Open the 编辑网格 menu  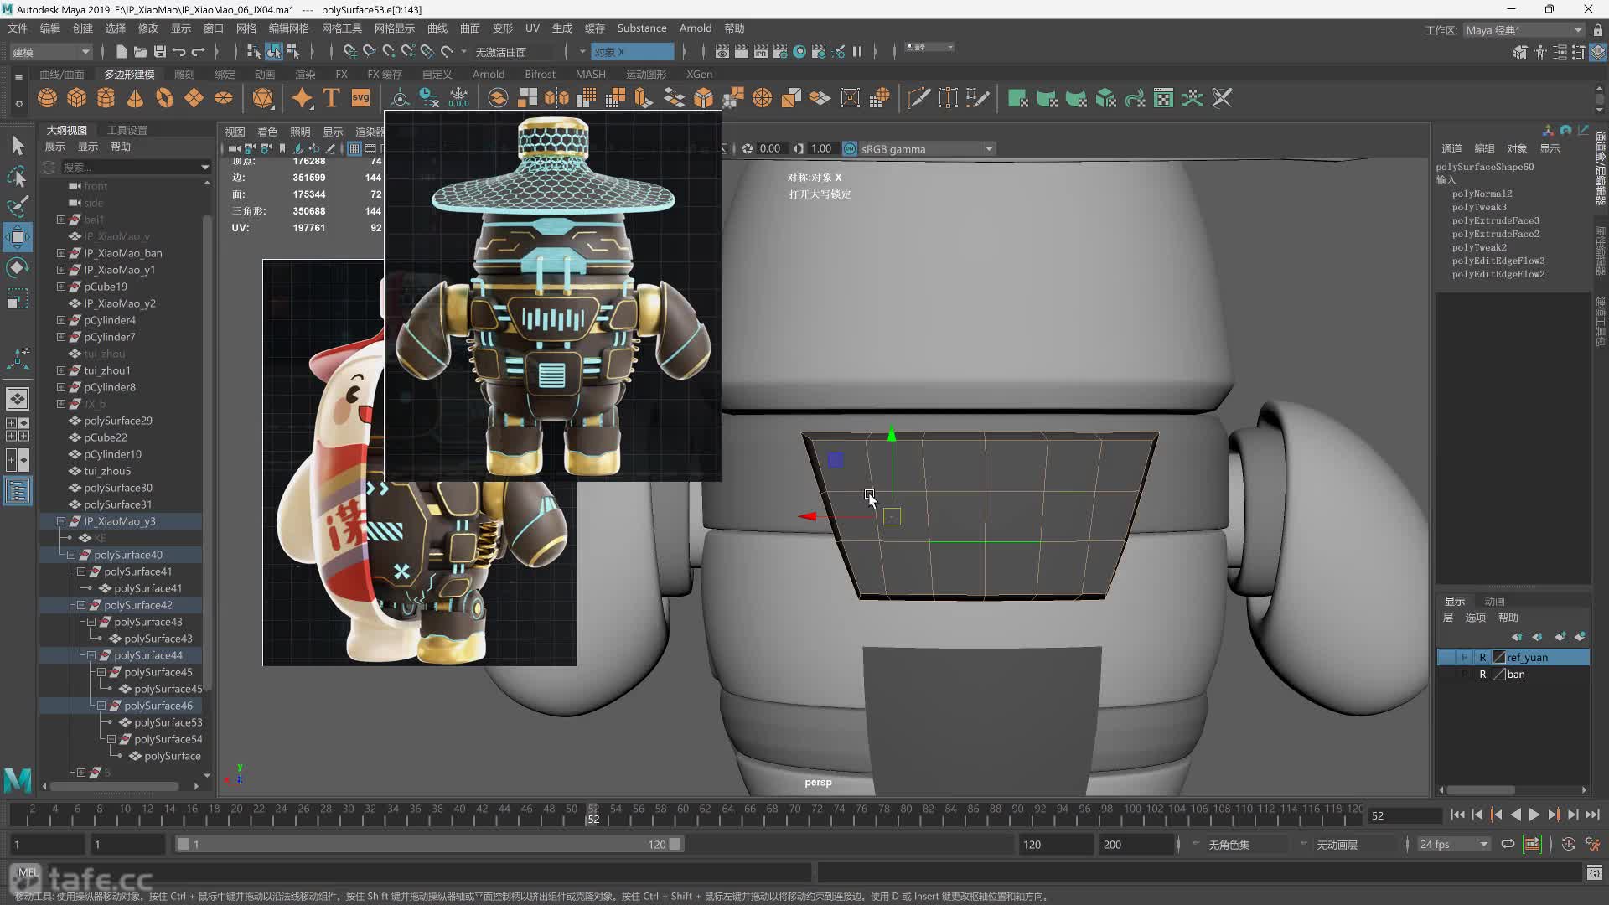click(x=289, y=28)
